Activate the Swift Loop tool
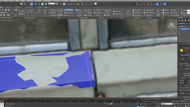The width and height of the screenshot is (190, 107). [69, 10]
